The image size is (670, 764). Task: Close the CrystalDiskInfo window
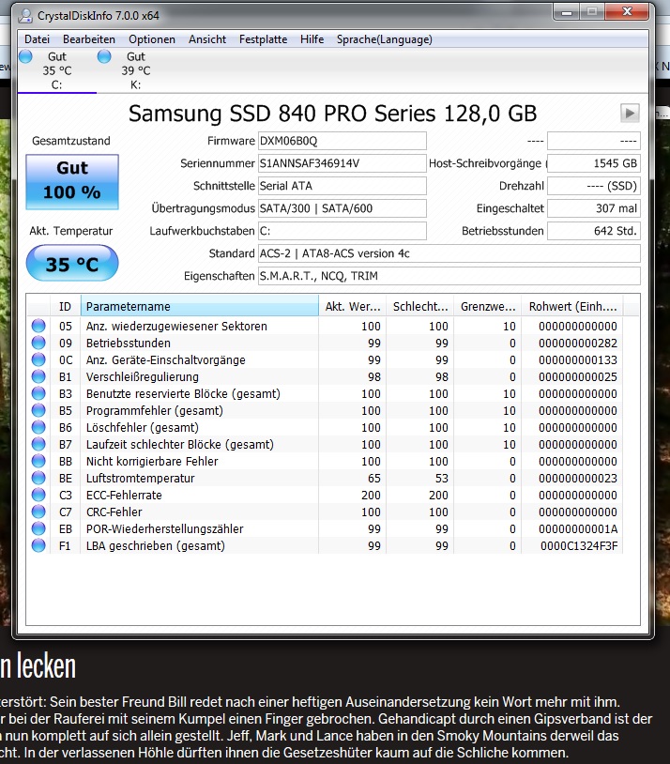[627, 12]
